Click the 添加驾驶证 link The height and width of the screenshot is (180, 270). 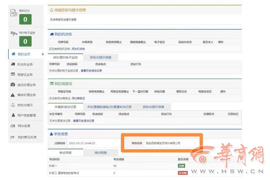point(78,98)
